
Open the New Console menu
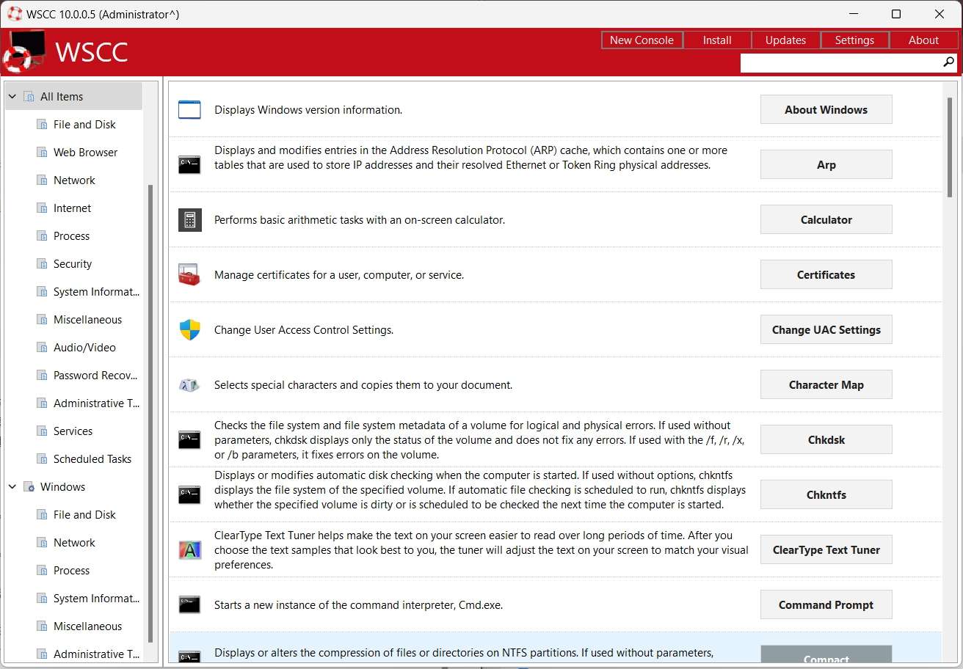[x=642, y=40]
